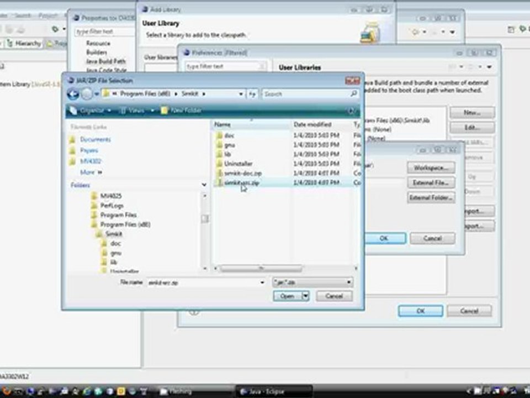The image size is (530, 398).
Task: Click the File name input field
Action: pyautogui.click(x=203, y=282)
